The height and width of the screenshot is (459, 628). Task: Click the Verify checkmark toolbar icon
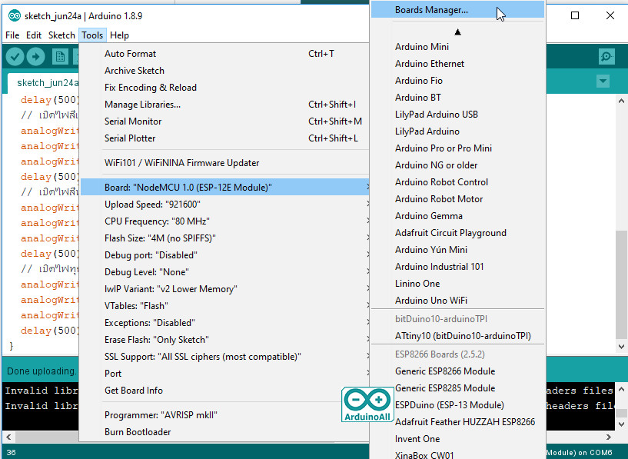tap(15, 56)
